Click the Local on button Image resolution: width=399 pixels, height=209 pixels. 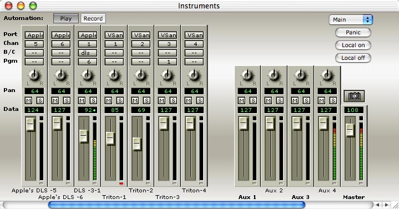coord(353,45)
